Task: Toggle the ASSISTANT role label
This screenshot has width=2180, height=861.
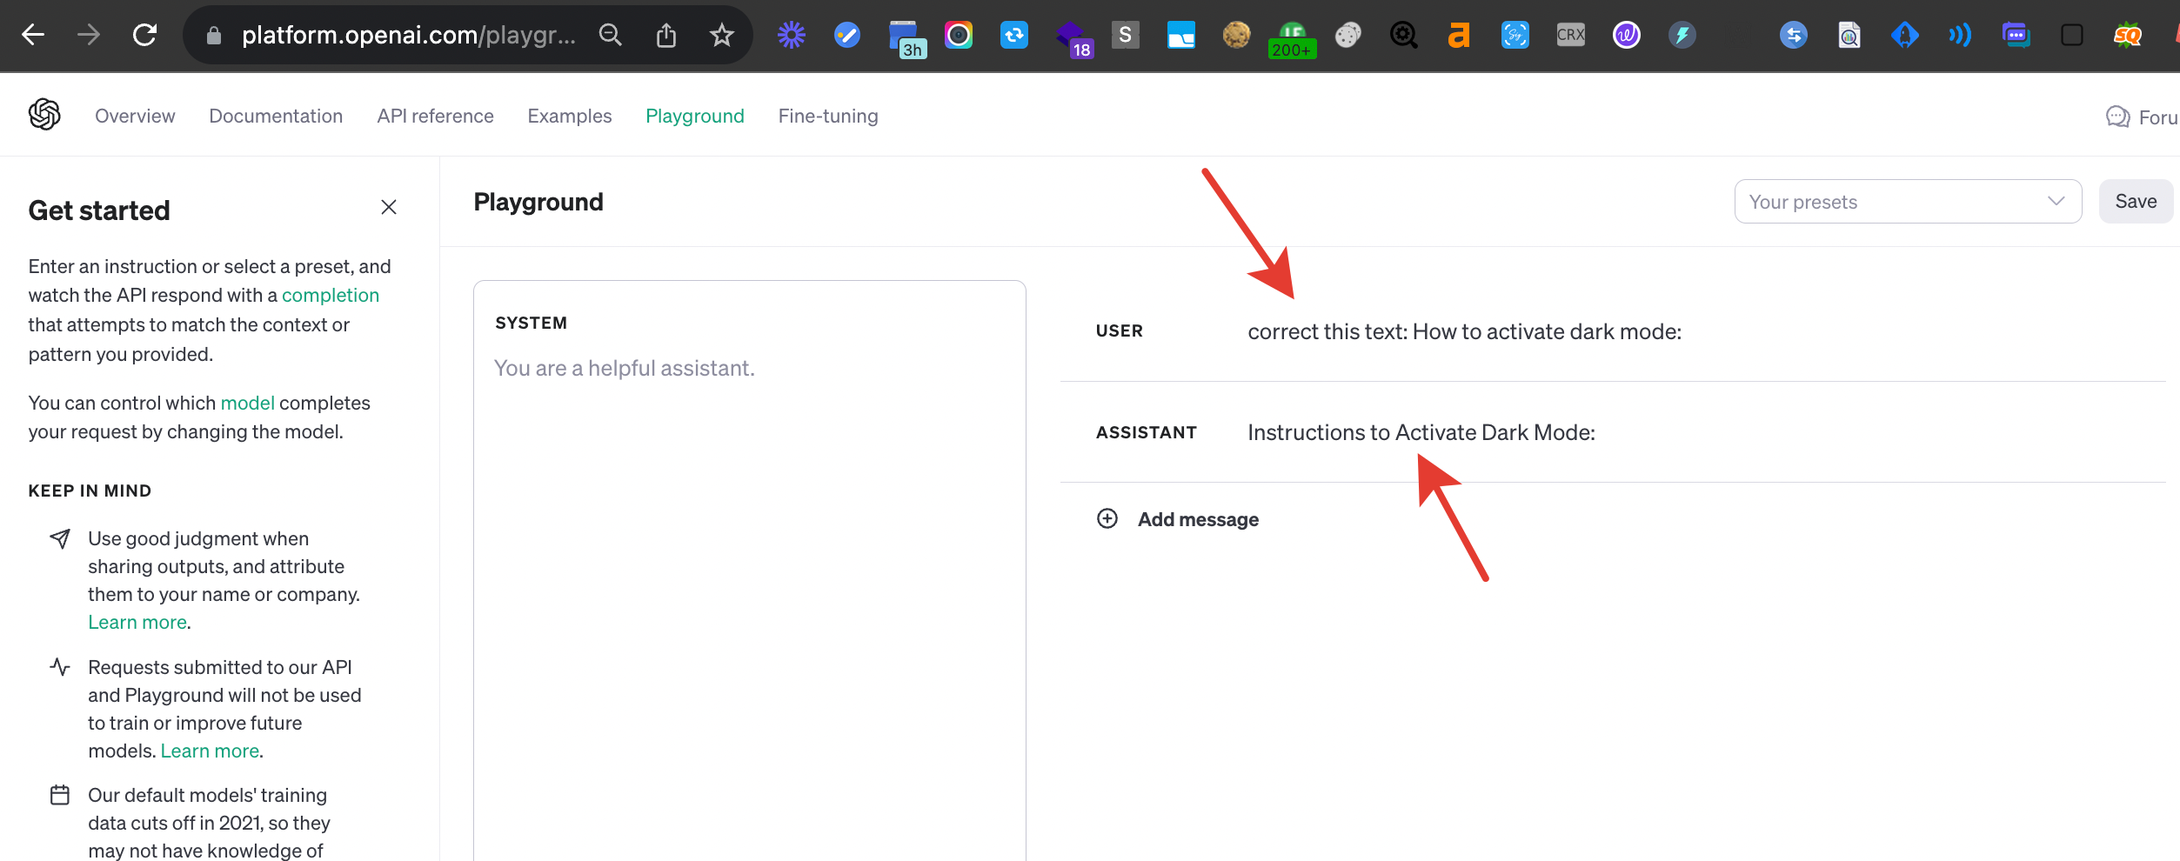Action: pos(1146,433)
